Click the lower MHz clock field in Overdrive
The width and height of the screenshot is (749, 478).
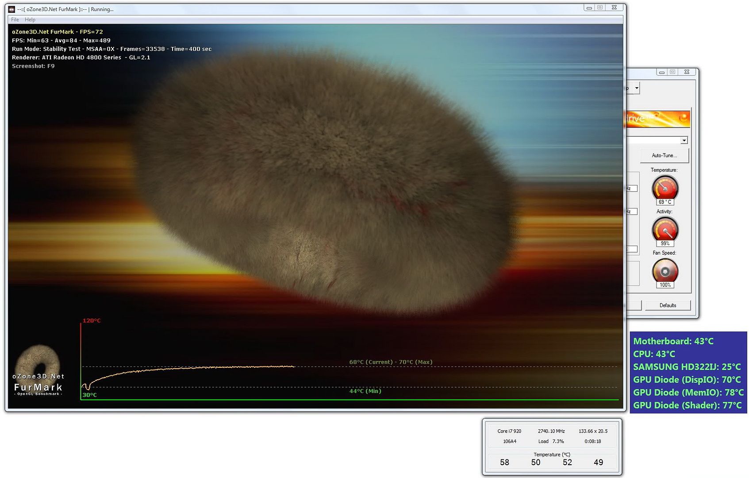point(632,212)
